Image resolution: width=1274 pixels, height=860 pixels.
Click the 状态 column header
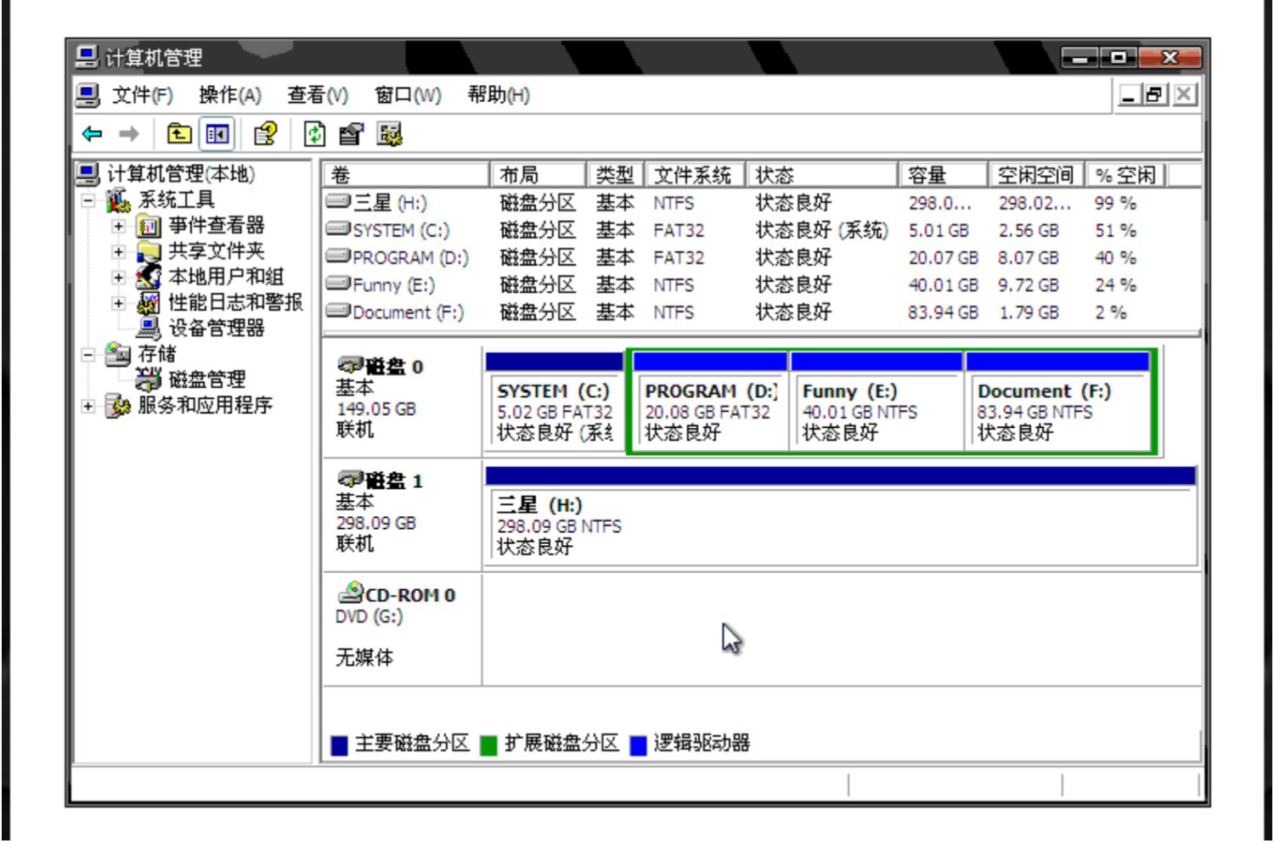click(822, 175)
